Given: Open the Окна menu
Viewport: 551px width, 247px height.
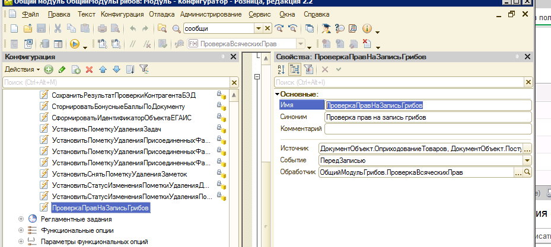Looking at the screenshot, I should (x=287, y=14).
